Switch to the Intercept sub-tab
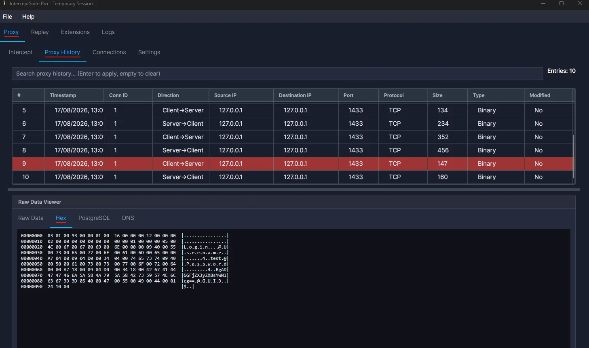Image resolution: width=589 pixels, height=348 pixels. 21,52
